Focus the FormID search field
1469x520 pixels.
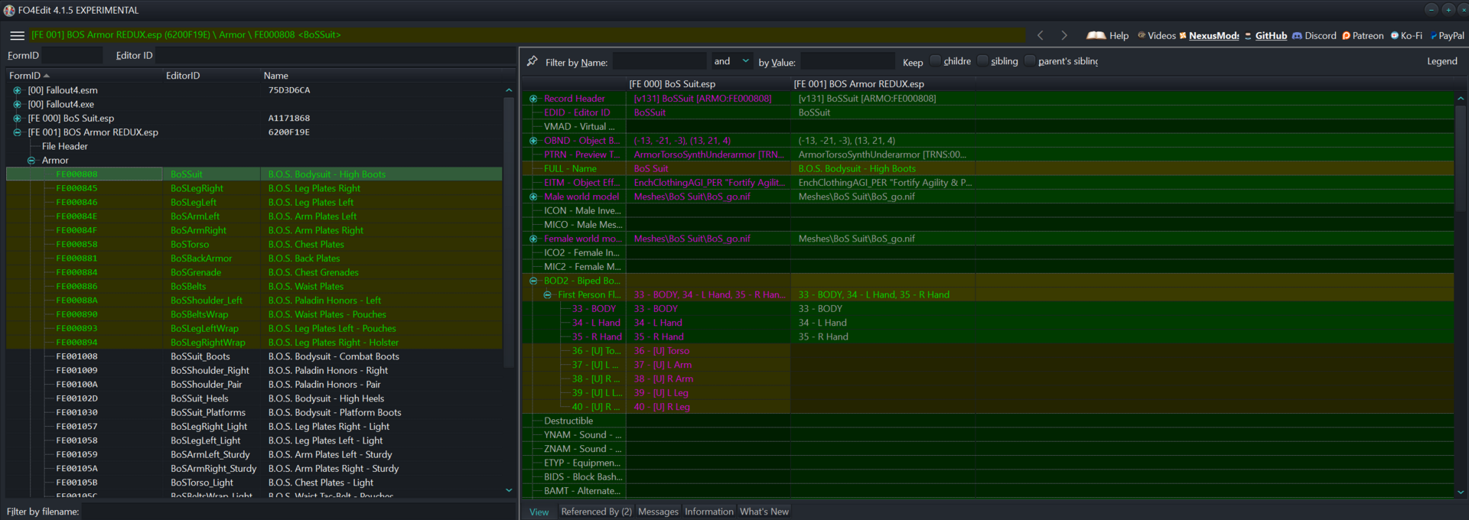coord(72,55)
